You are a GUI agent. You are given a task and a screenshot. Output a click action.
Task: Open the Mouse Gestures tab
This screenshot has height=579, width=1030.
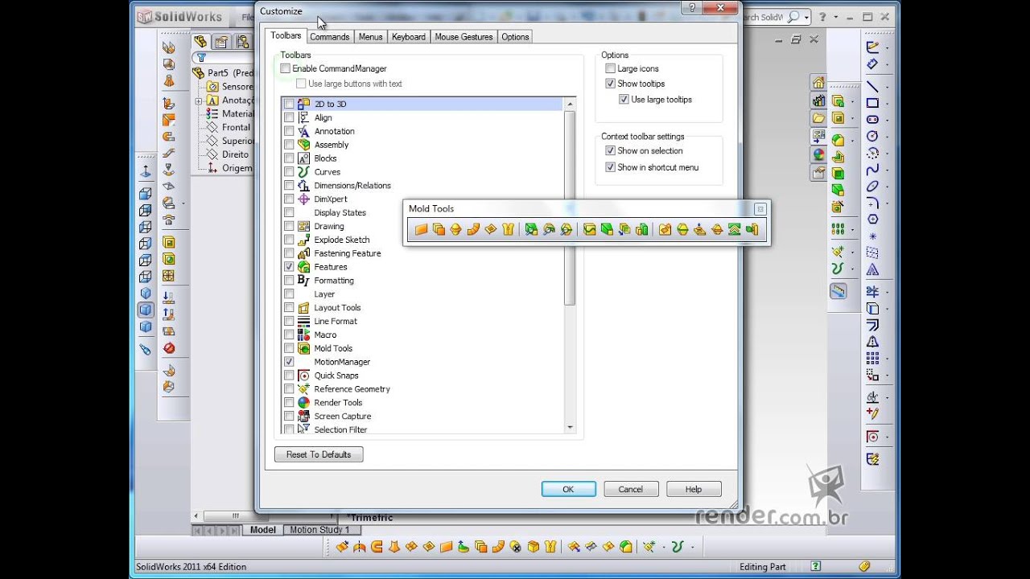pyautogui.click(x=463, y=37)
